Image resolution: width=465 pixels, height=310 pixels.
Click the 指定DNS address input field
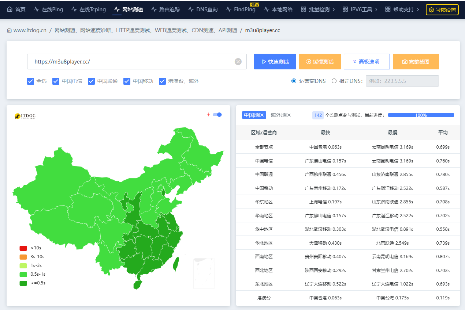402,81
